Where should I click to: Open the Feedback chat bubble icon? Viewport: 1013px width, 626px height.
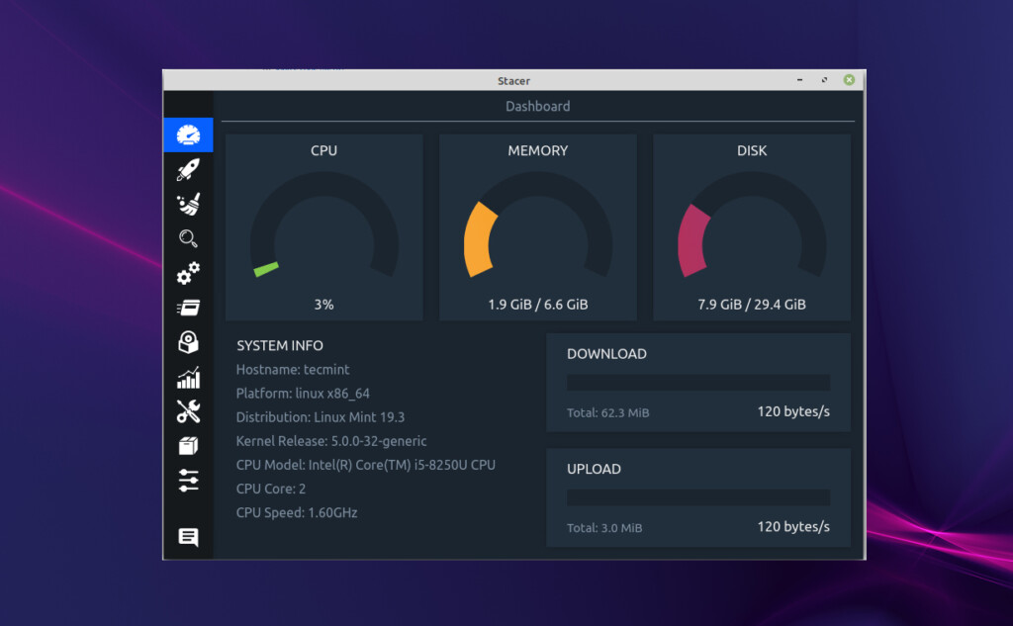coord(188,537)
